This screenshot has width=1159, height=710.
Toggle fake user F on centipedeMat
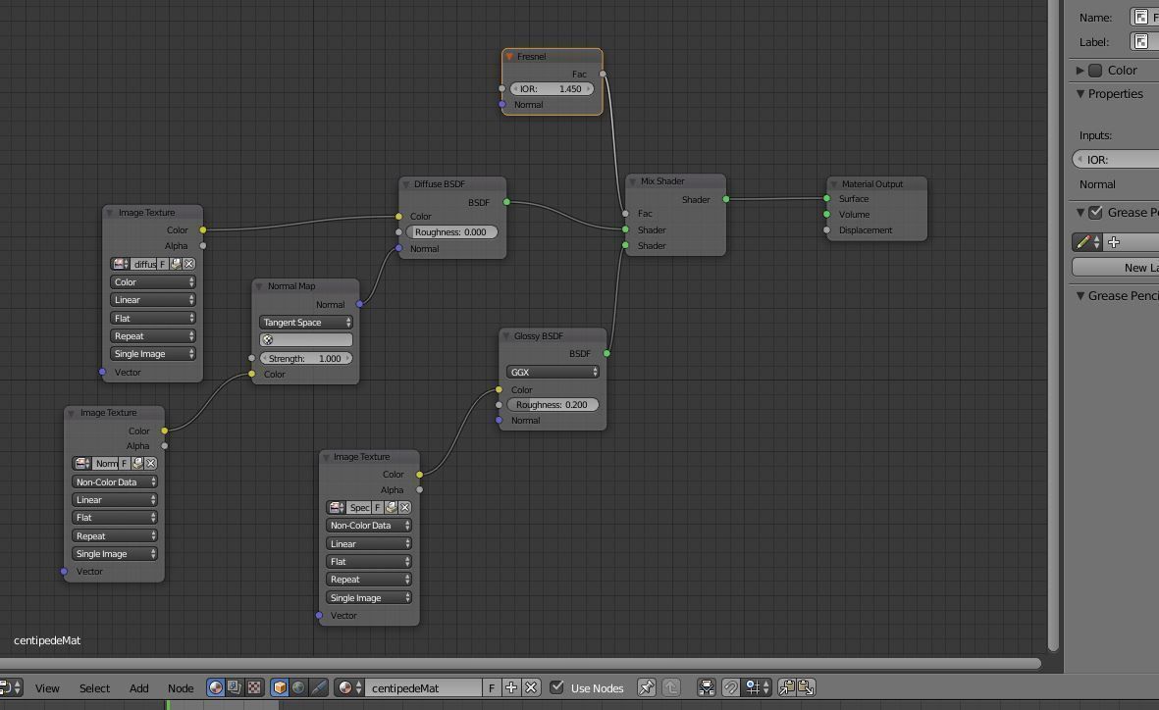tap(492, 687)
